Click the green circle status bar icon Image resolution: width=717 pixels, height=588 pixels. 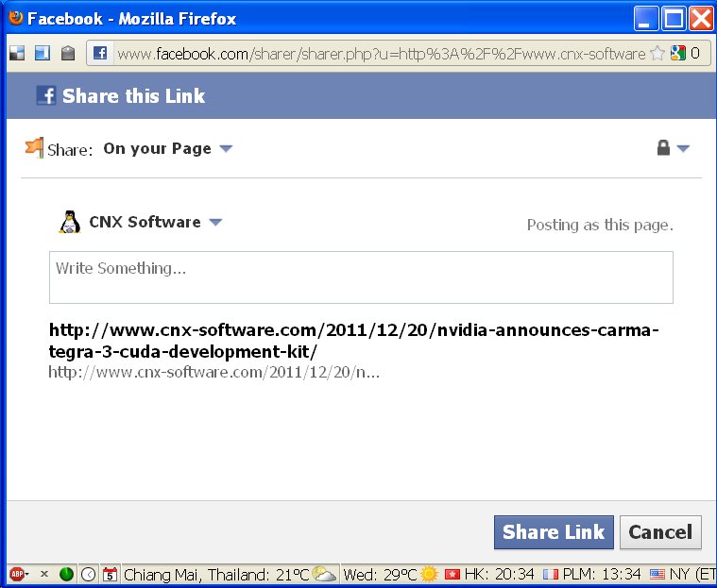pyautogui.click(x=67, y=574)
